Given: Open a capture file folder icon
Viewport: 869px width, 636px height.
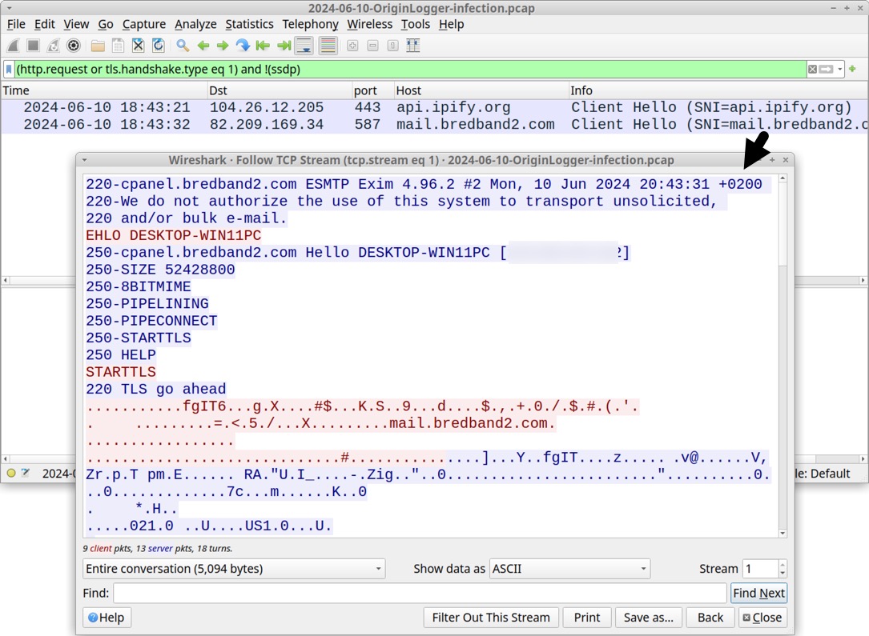Looking at the screenshot, I should click(x=98, y=46).
